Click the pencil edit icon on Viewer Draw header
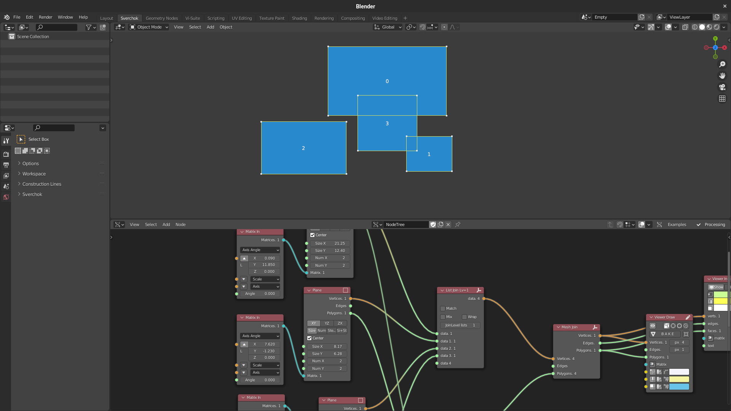 688,317
